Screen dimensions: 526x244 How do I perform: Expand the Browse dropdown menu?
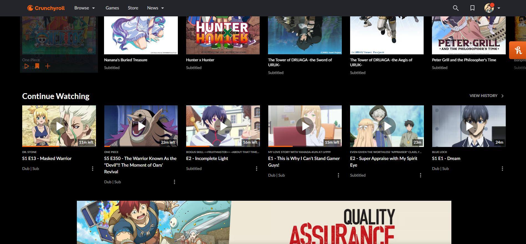point(85,8)
